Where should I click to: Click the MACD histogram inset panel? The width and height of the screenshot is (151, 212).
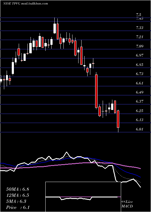click(83, 197)
